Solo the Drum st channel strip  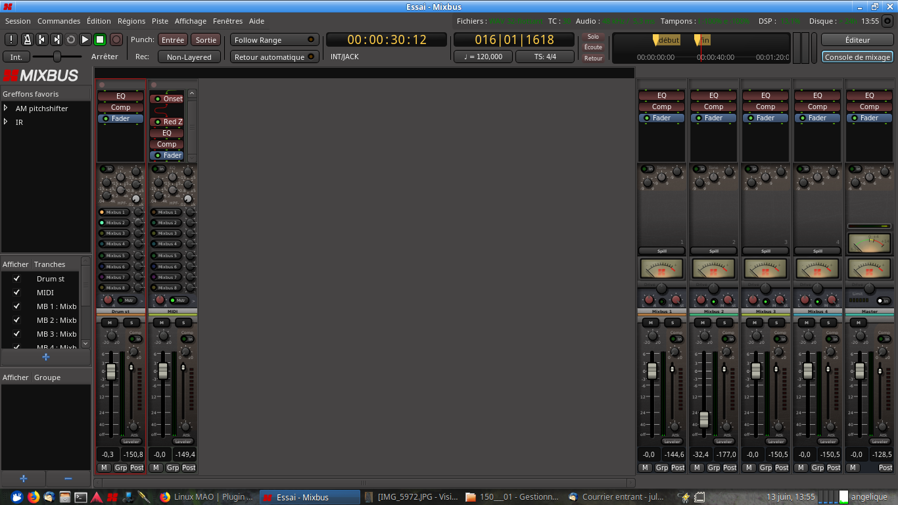click(x=131, y=322)
